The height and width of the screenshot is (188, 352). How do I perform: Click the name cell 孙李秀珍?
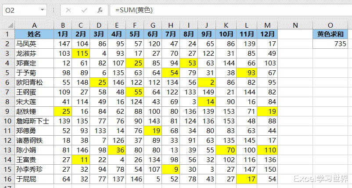tap(34, 170)
